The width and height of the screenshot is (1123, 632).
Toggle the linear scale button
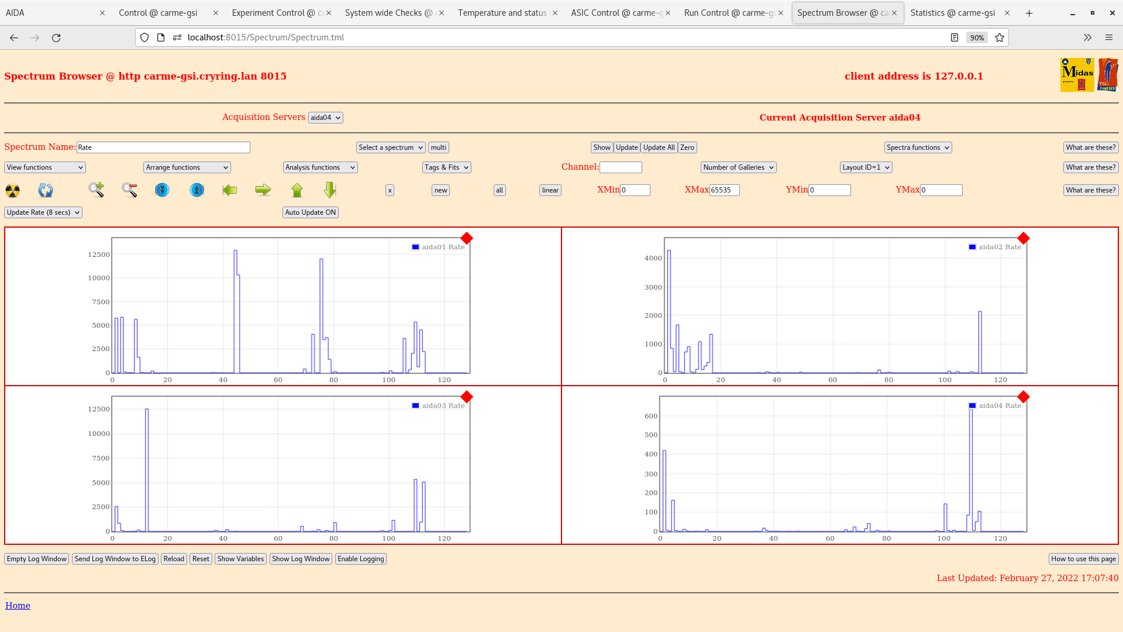pyautogui.click(x=550, y=190)
